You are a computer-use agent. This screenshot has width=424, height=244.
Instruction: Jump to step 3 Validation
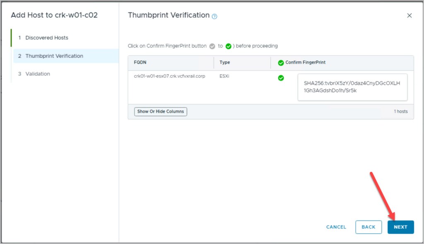click(x=37, y=74)
